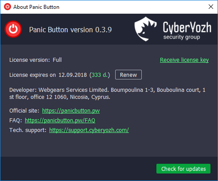The height and width of the screenshot is (181, 218).
Task: Close the About Panic Button dialog
Action: (x=211, y=7)
